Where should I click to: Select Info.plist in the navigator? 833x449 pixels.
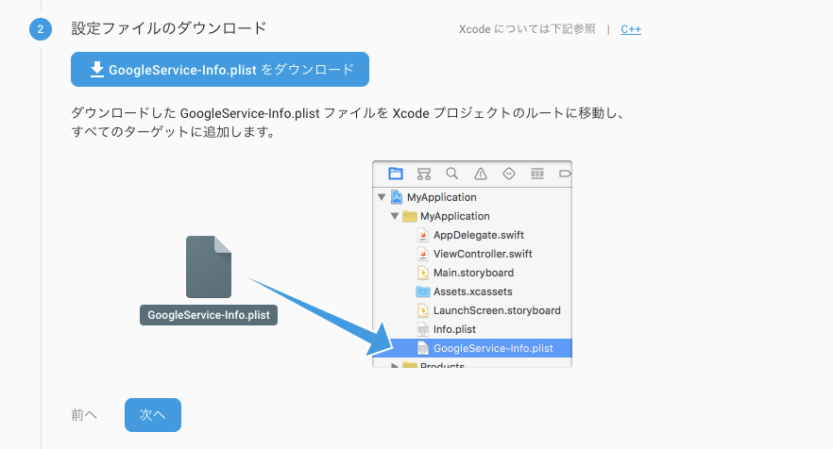coord(454,329)
